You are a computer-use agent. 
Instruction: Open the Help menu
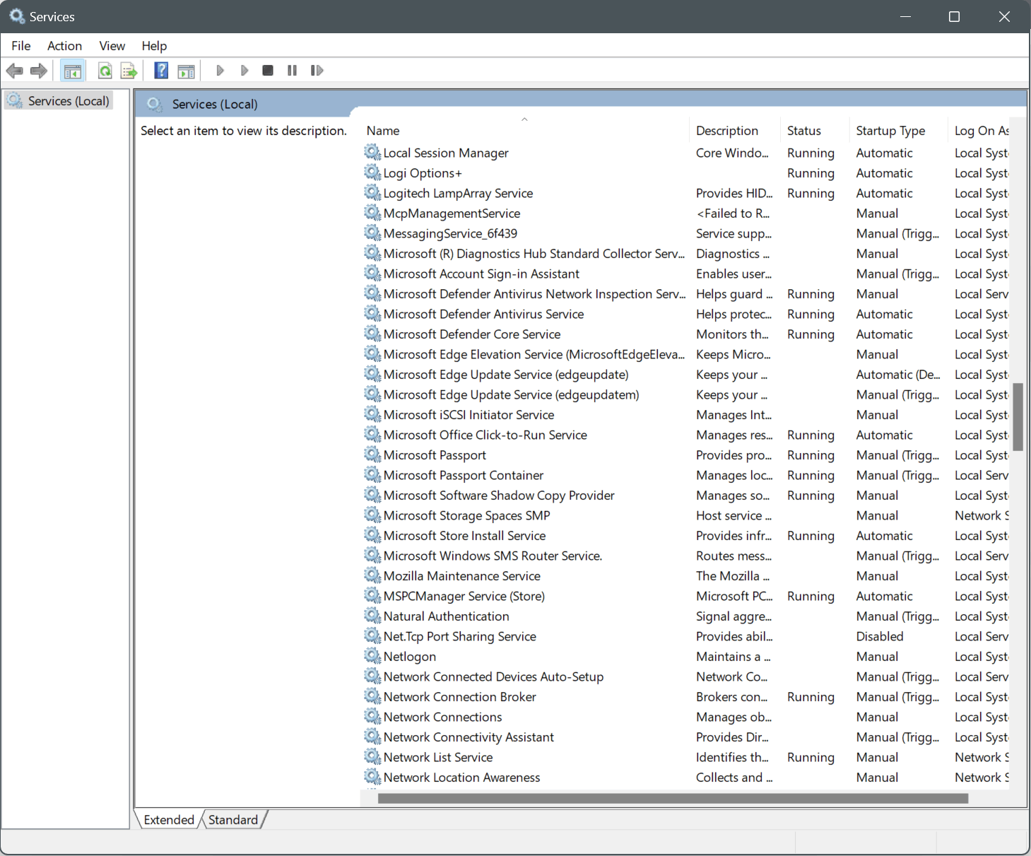coord(154,46)
